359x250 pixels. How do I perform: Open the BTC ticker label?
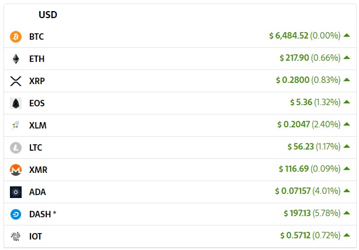[x=36, y=37]
